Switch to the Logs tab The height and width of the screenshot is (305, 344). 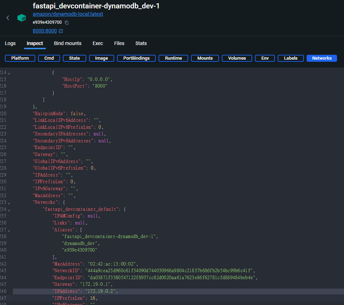(x=10, y=43)
